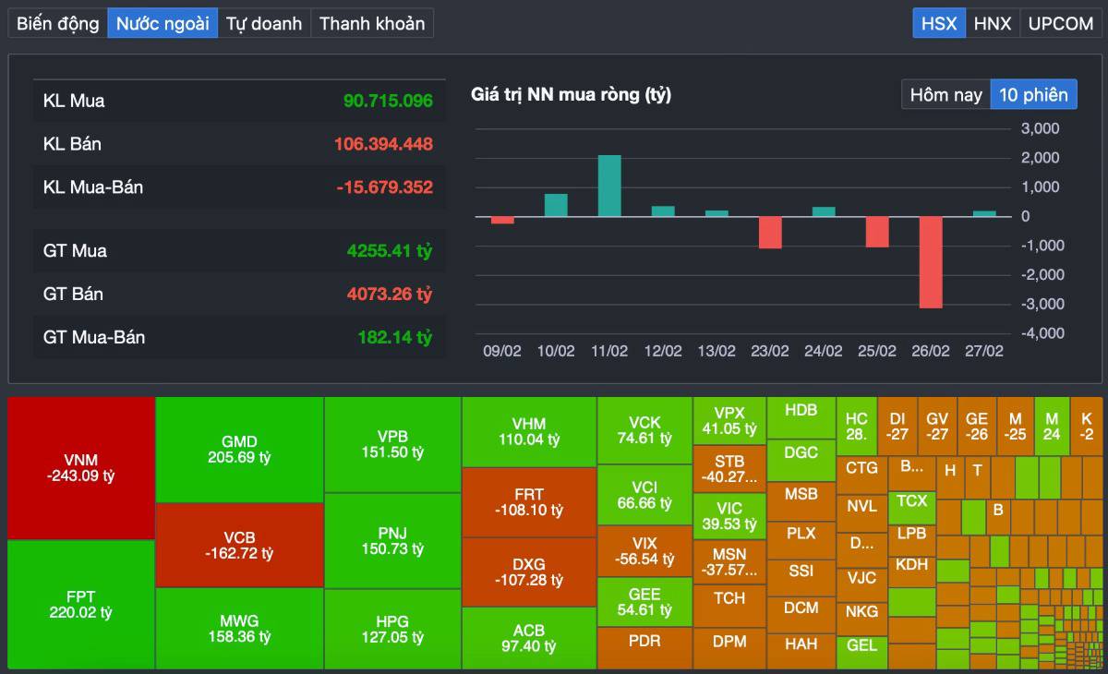Image resolution: width=1108 pixels, height=674 pixels.
Task: Select the HAH treemap tile
Action: tap(801, 651)
